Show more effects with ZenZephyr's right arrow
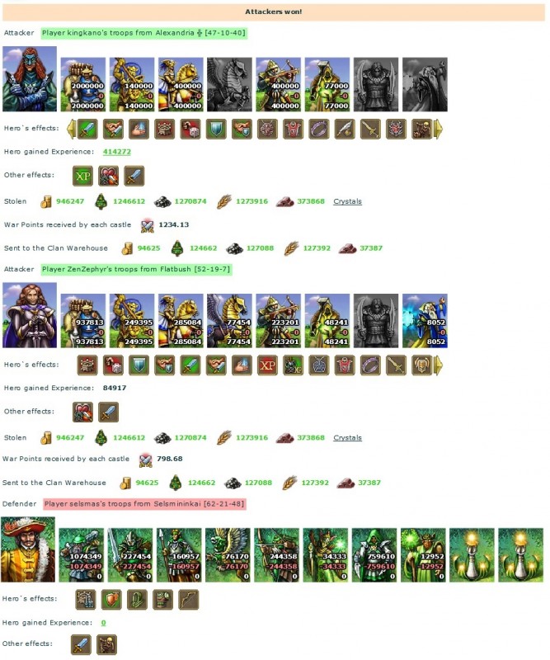This screenshot has width=550, height=660. click(439, 365)
